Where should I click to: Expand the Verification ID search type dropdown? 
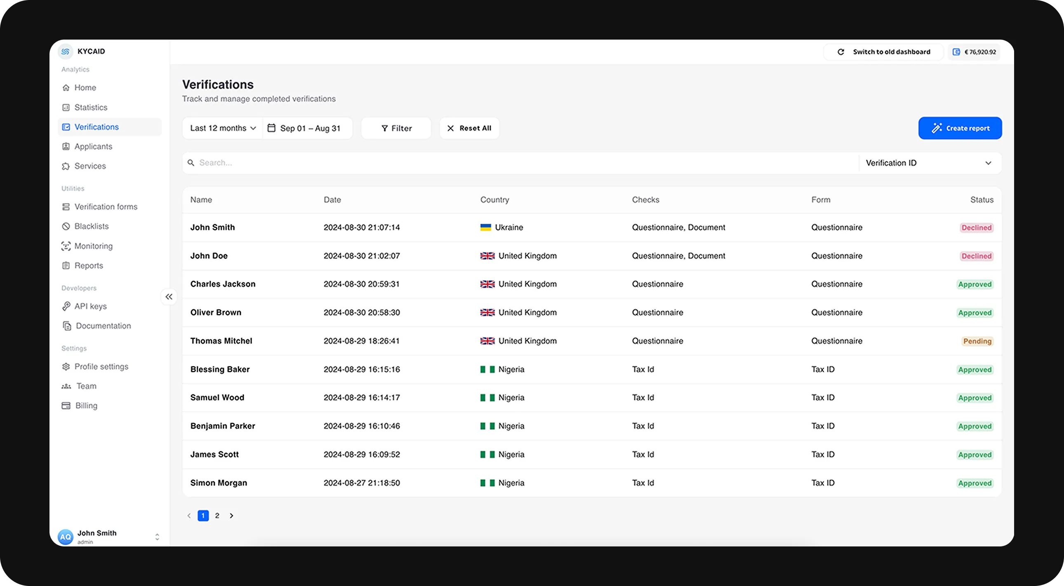click(x=929, y=163)
